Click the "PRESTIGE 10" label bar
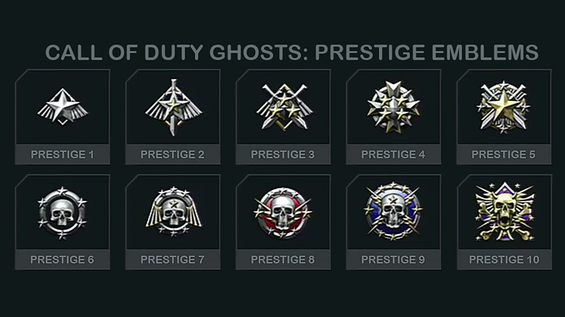 coord(504,260)
